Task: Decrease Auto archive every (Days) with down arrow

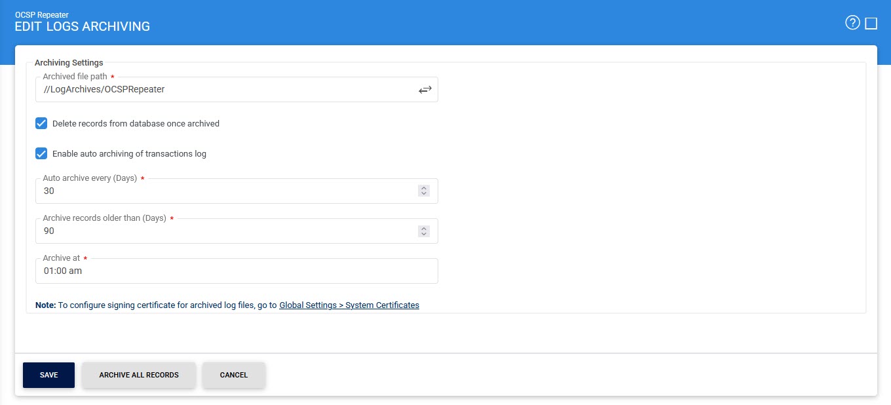Action: (424, 194)
